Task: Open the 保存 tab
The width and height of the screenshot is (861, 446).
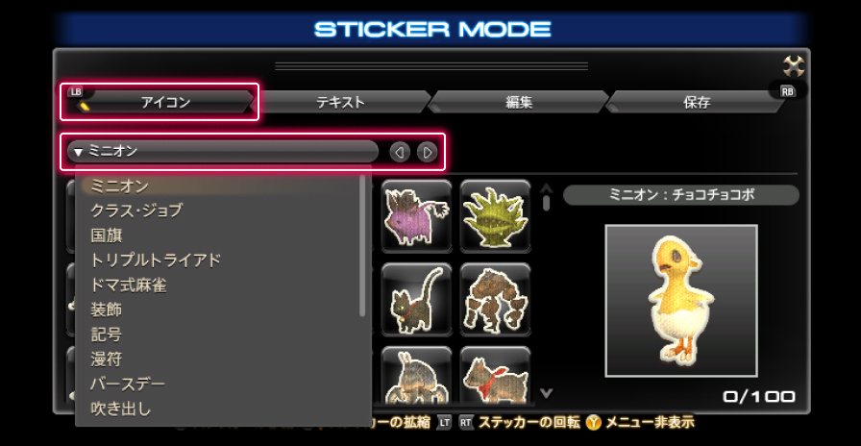Action: click(697, 102)
